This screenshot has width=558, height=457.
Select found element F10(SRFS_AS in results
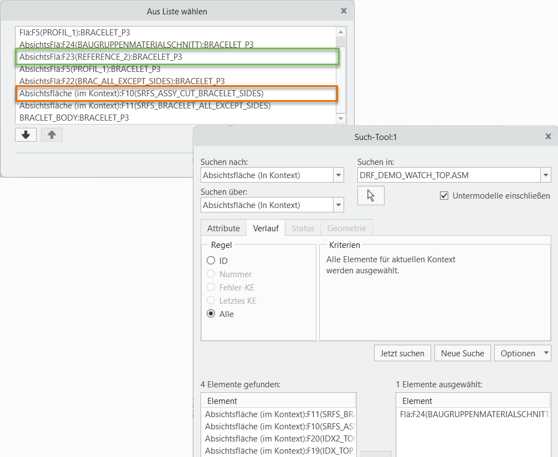[279, 426]
